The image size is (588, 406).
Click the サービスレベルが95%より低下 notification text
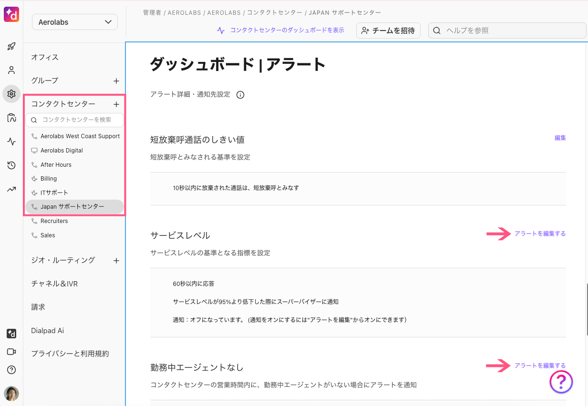coord(256,302)
